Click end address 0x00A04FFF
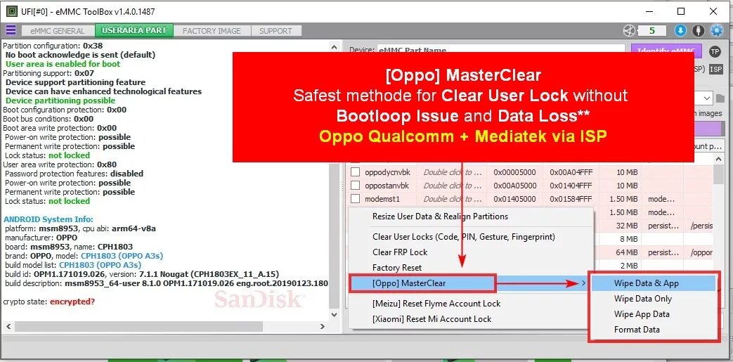733x362 pixels. coord(571,172)
